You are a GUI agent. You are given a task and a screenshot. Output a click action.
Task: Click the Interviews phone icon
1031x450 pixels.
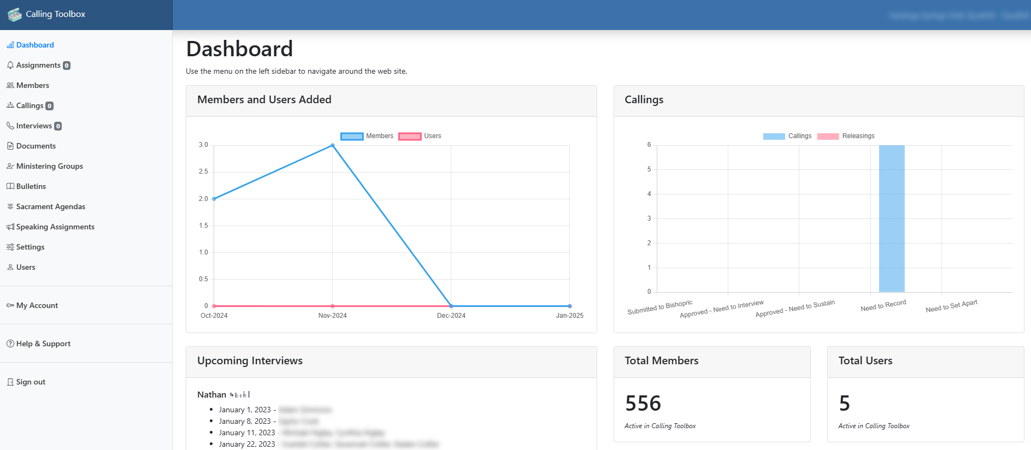10,126
